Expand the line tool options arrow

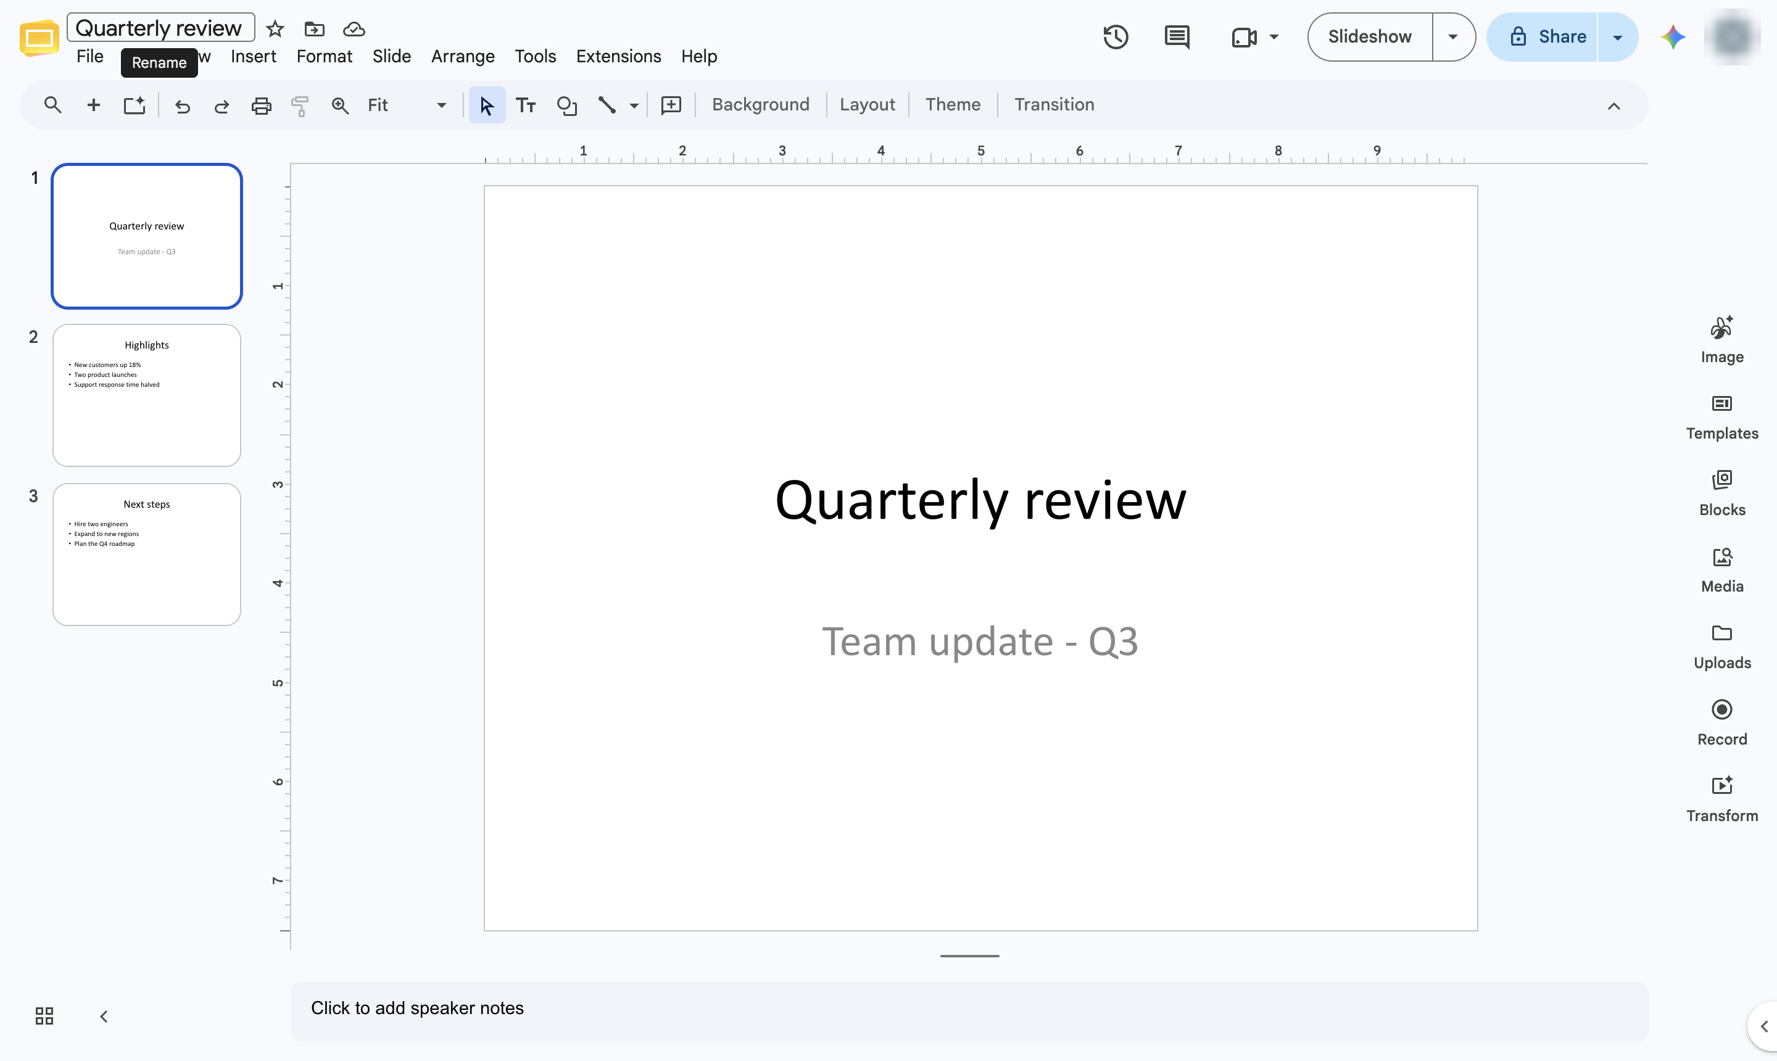(634, 106)
